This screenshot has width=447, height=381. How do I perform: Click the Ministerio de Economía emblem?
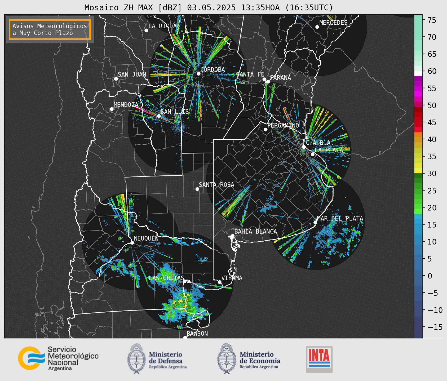[227, 358]
